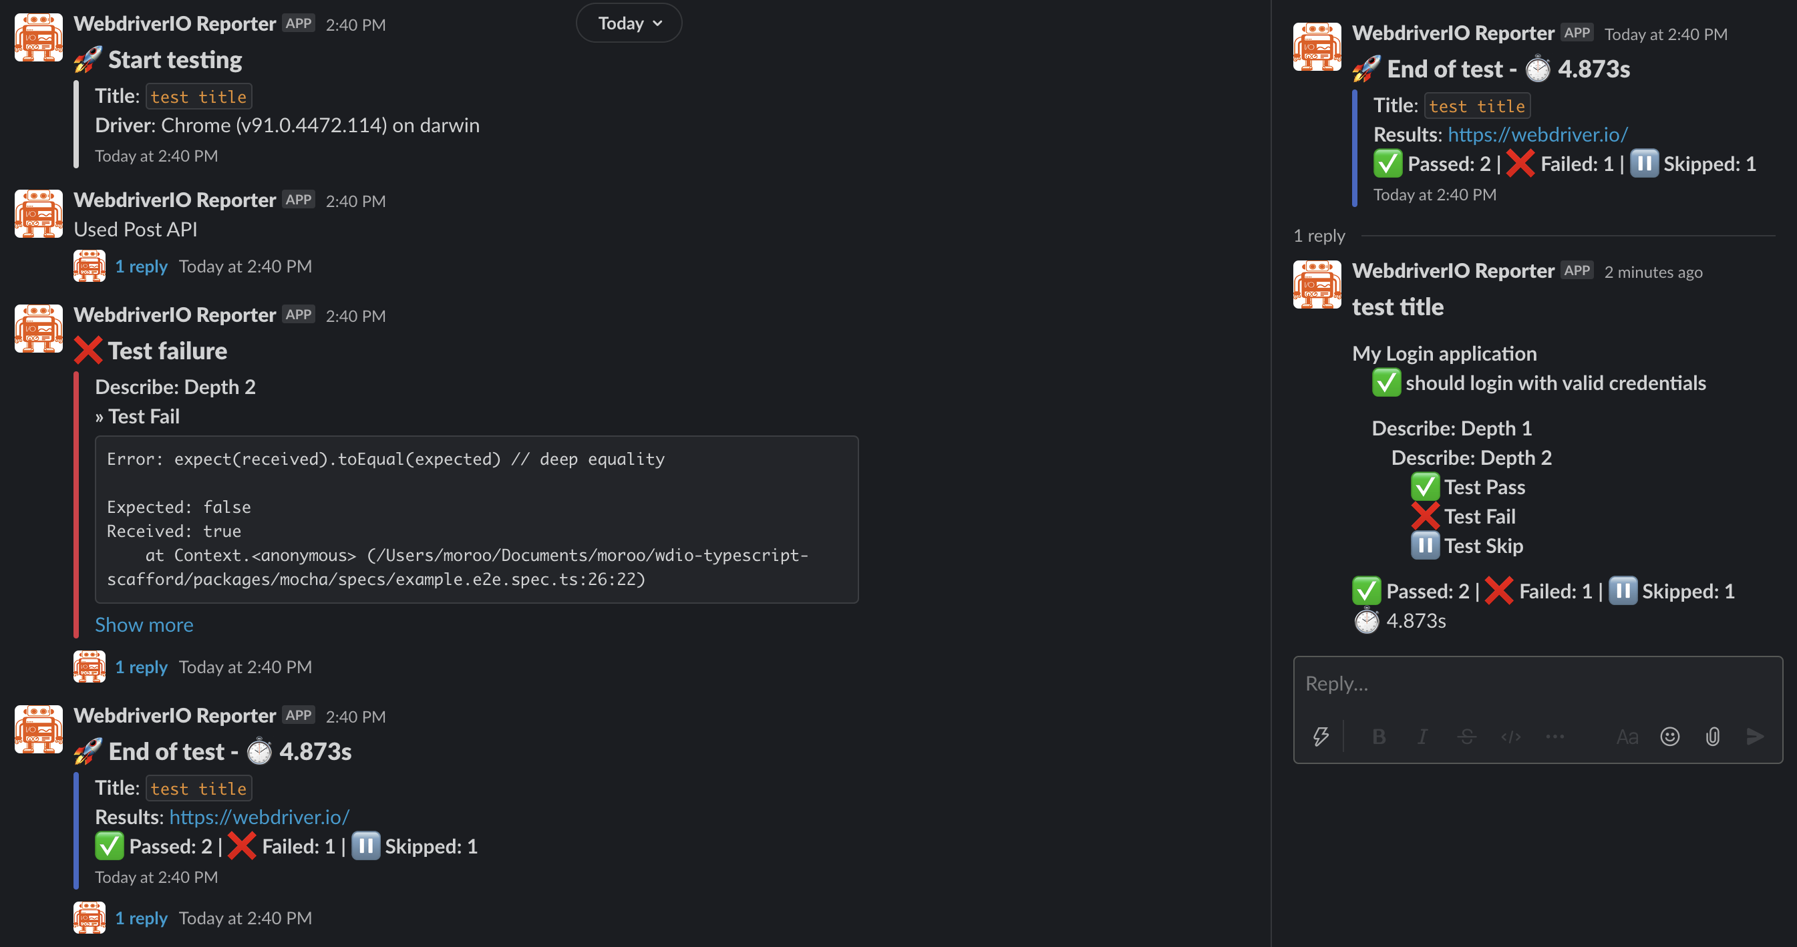Open webdriver.io results link in thread
This screenshot has width=1797, height=947.
coord(1538,134)
